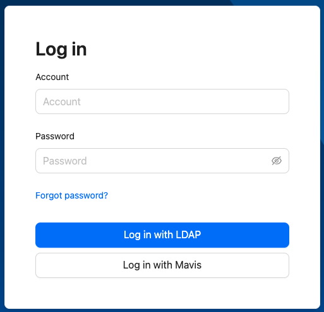The width and height of the screenshot is (324, 312).
Task: Show the hidden password using the eye icon
Action: [x=277, y=161]
